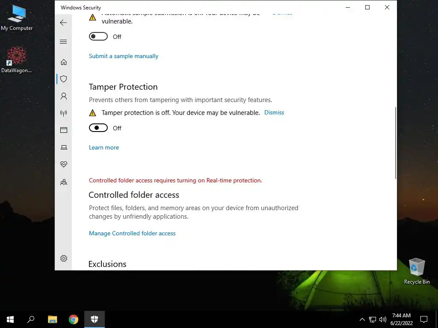Open Device security laptop icon
The image size is (438, 328).
(x=64, y=147)
